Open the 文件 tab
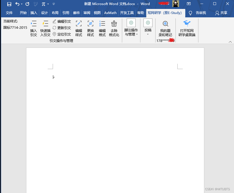 coord(9,13)
